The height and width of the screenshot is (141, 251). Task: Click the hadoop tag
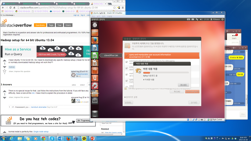tap(12, 67)
